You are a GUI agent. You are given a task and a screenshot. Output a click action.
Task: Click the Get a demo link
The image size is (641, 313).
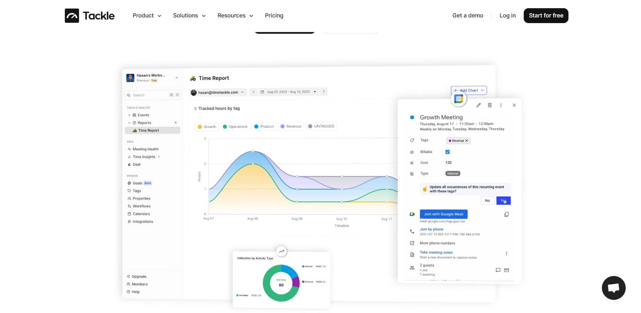coord(468,16)
